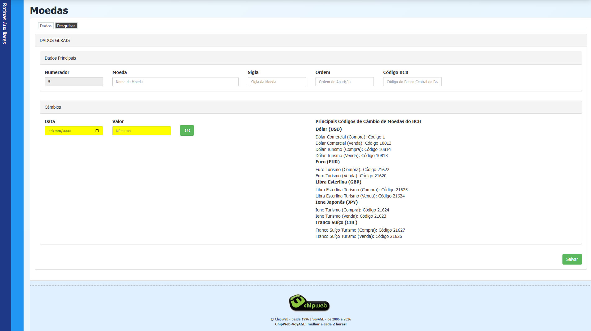Focus the dd/mm/aaaa date text
The height and width of the screenshot is (331, 591).
point(60,131)
